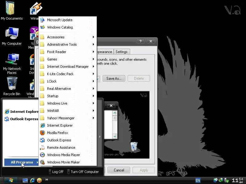Click the Start button on taskbar
Viewport: 246px width, 184px height.
[11, 180]
